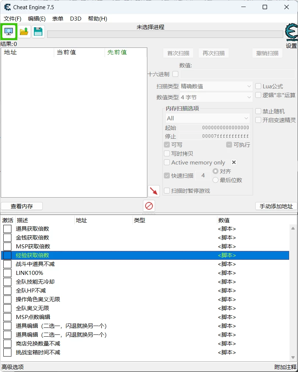Image resolution: width=298 pixels, height=372 pixels.
Task: Select the 挑战宝箱时间不减 row
Action: coord(145,352)
